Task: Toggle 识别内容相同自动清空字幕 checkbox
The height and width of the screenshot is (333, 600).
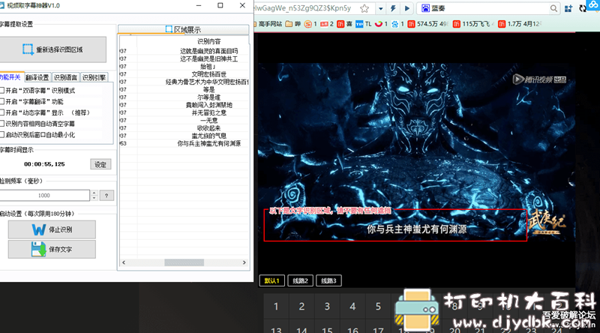Action: (x=2, y=124)
